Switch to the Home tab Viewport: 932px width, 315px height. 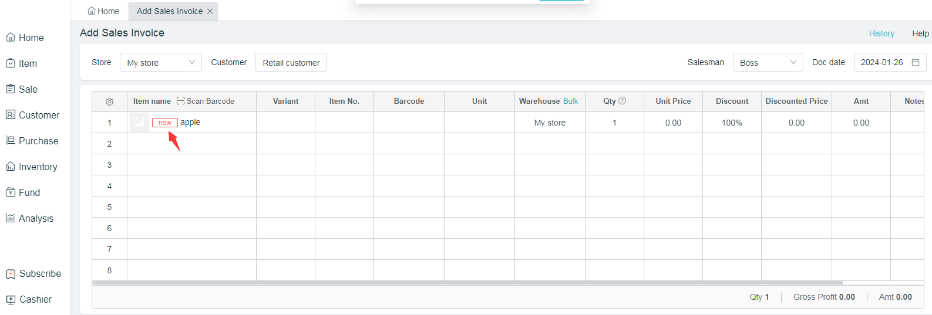pyautogui.click(x=103, y=11)
